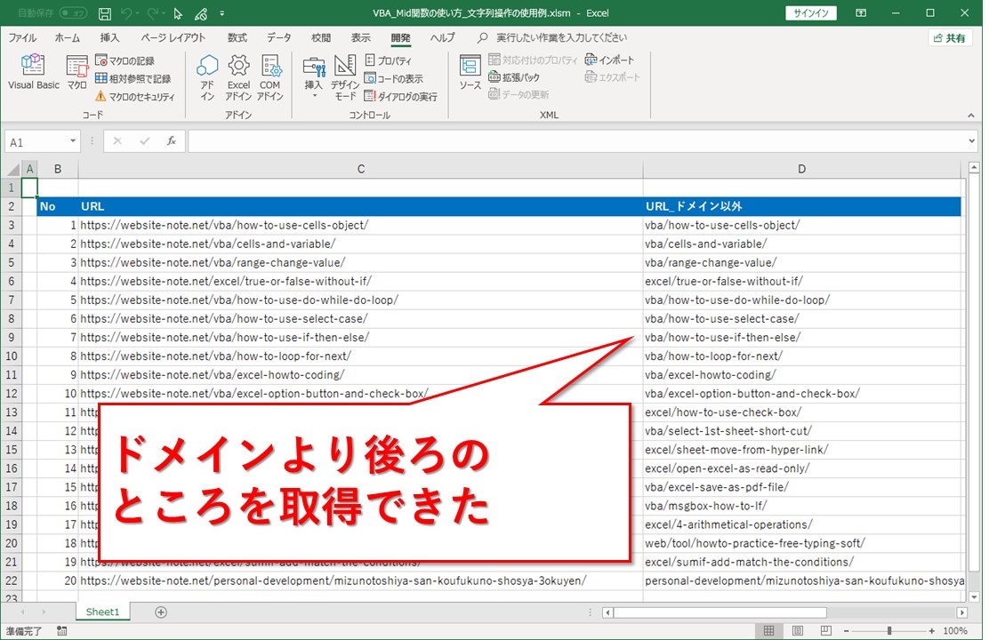Open Excel add-ins
This screenshot has width=989, height=640.
[238, 76]
